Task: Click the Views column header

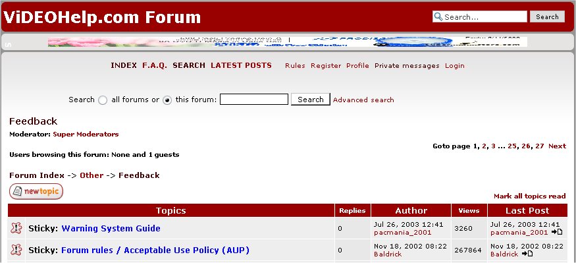Action: pos(469,210)
